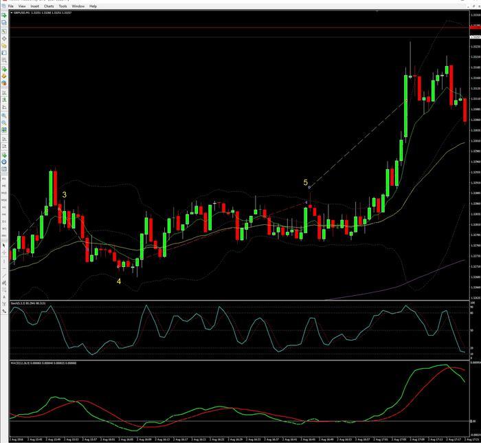The width and height of the screenshot is (481, 443).
Task: Select the M5 timeframe
Action: click(x=4, y=186)
